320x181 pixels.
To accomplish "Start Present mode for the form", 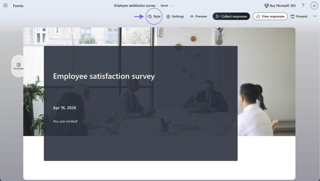I will click(x=299, y=17).
